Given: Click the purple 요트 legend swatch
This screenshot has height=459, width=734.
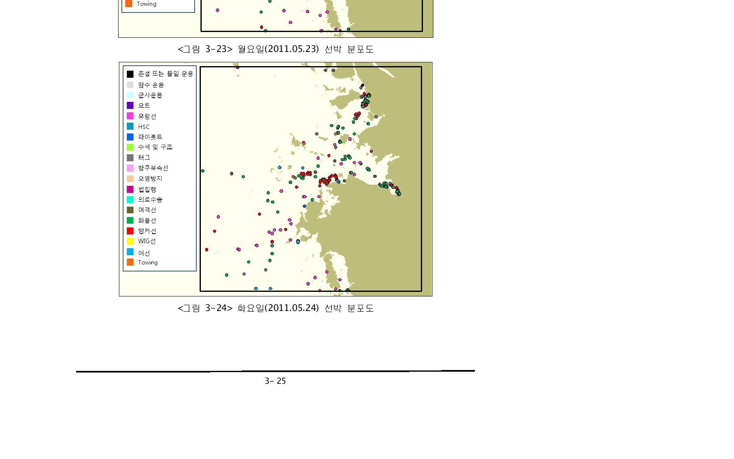Looking at the screenshot, I should coord(130,106).
